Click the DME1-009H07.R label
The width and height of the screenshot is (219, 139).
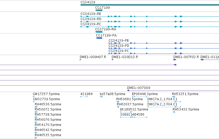pos(93,57)
